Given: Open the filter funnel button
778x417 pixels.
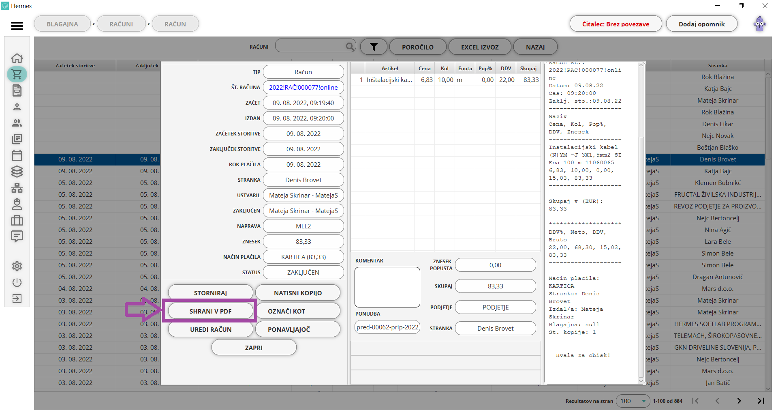Looking at the screenshot, I should click(x=374, y=47).
